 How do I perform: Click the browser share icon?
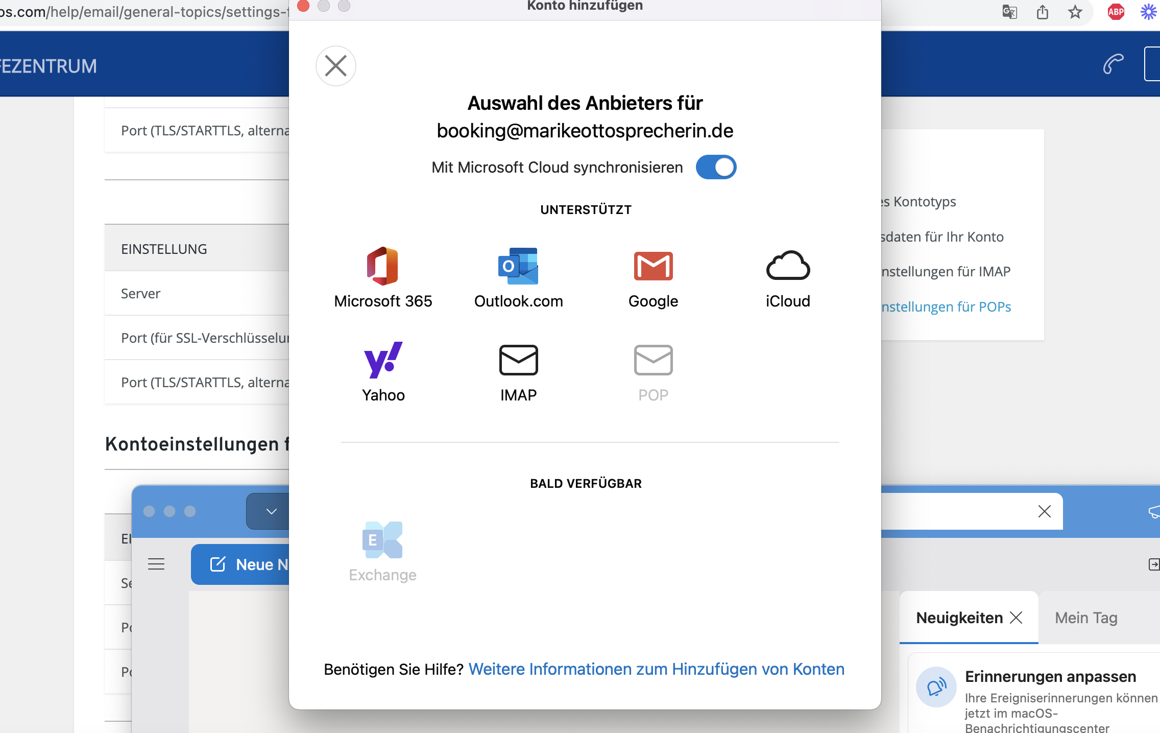click(x=1042, y=12)
